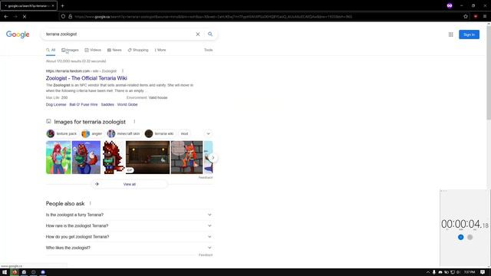Expand 'Who likes the zoologist?' question

click(x=129, y=248)
